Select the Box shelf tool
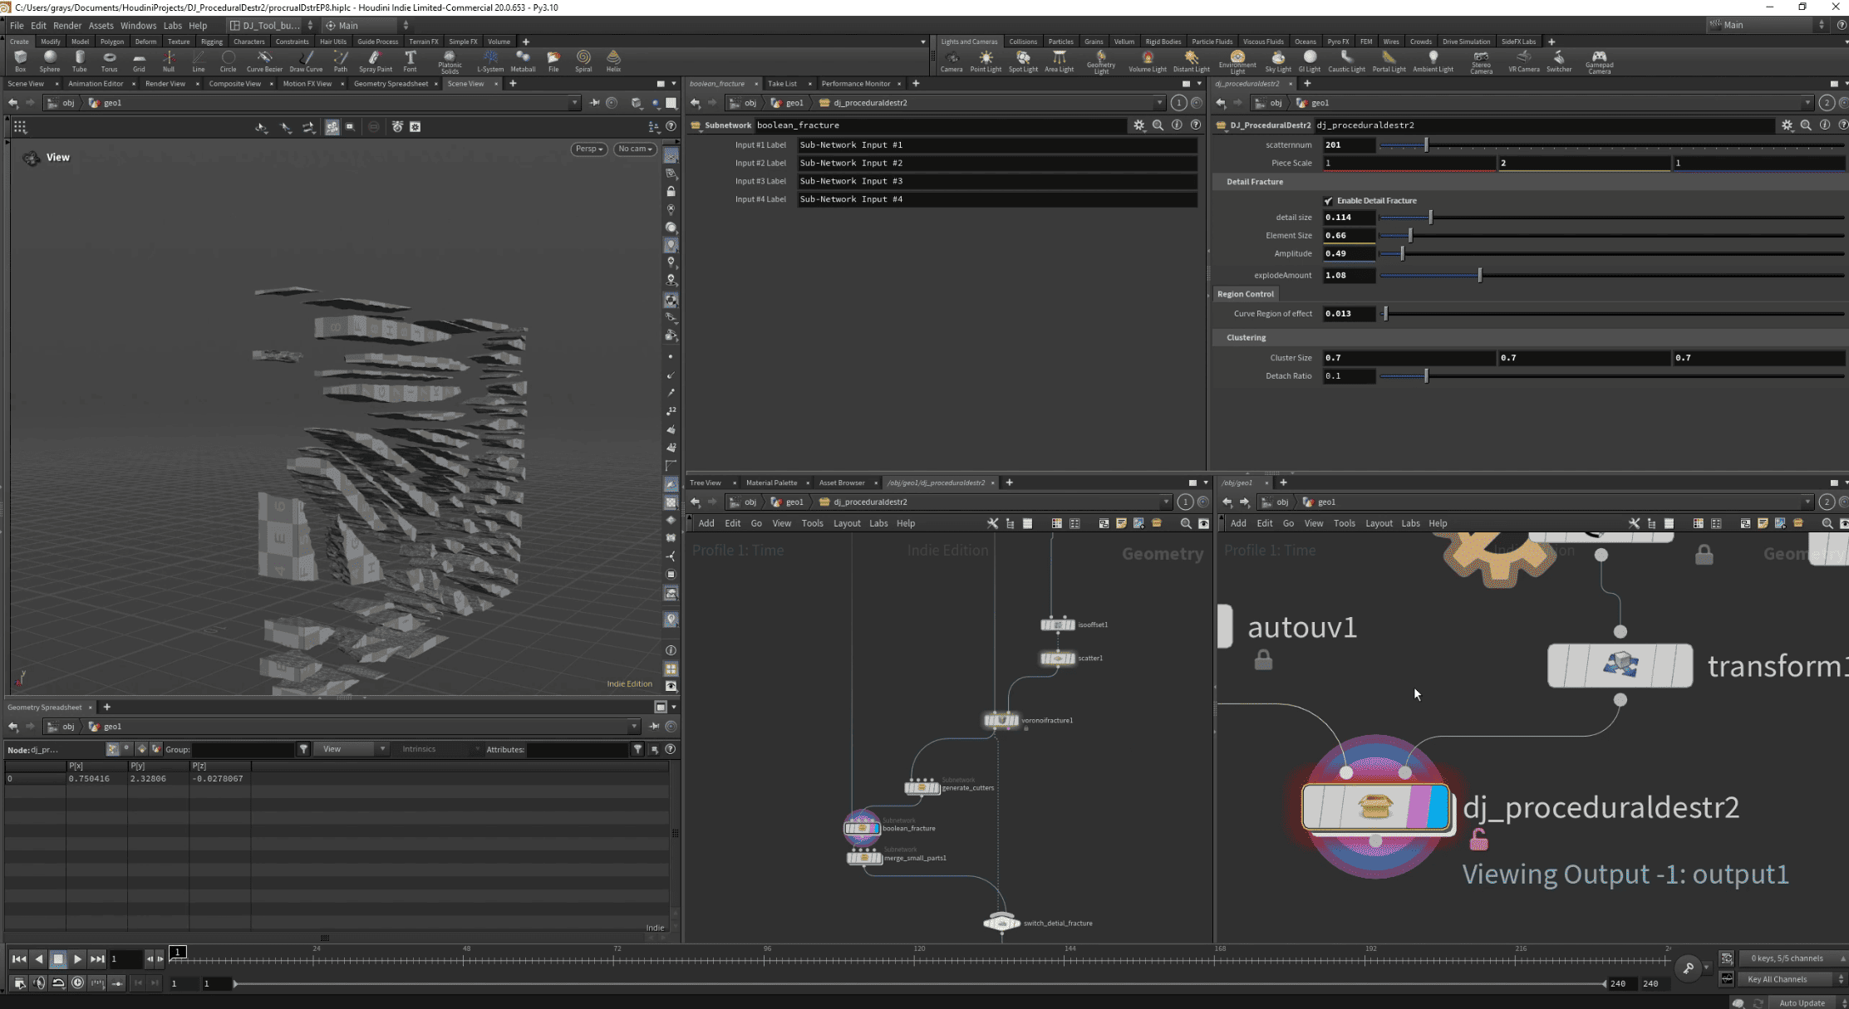The height and width of the screenshot is (1009, 1849). pyautogui.click(x=20, y=61)
